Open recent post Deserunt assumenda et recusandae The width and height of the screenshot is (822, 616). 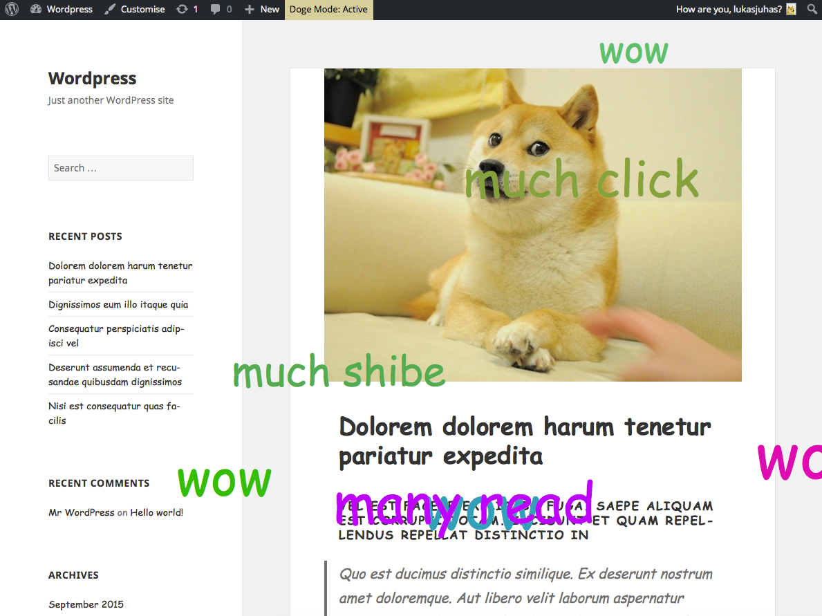[115, 374]
